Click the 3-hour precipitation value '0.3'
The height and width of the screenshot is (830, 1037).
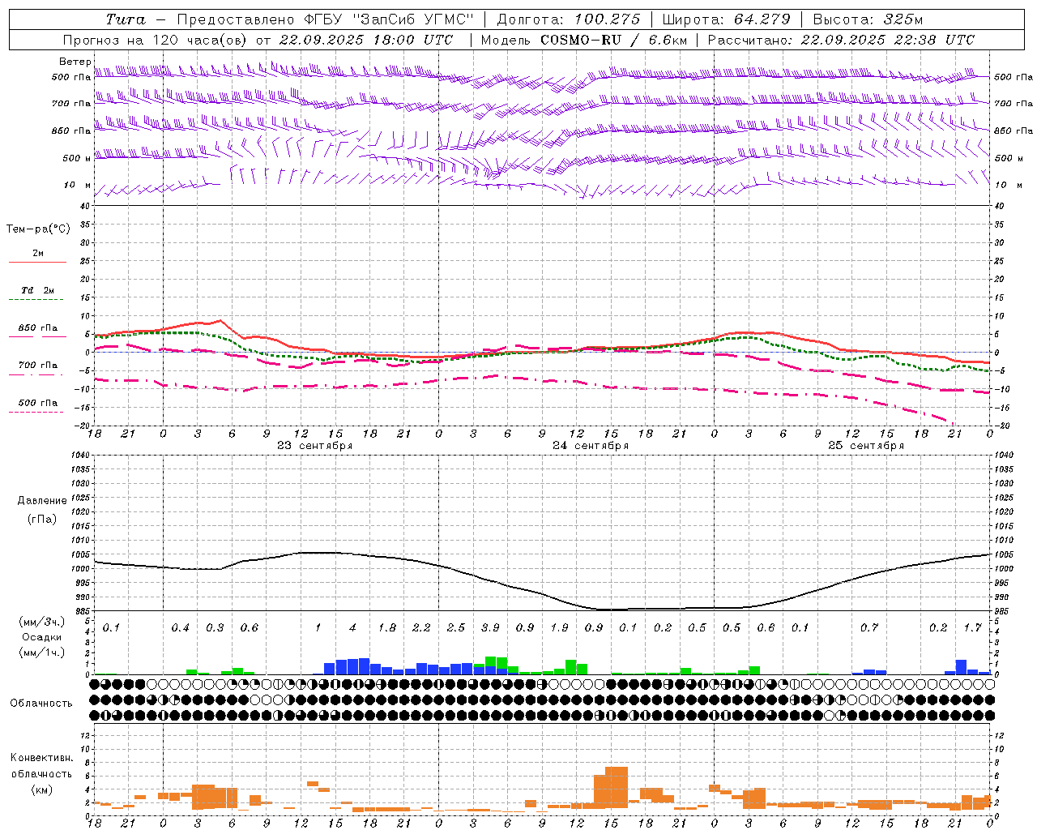click(x=215, y=628)
